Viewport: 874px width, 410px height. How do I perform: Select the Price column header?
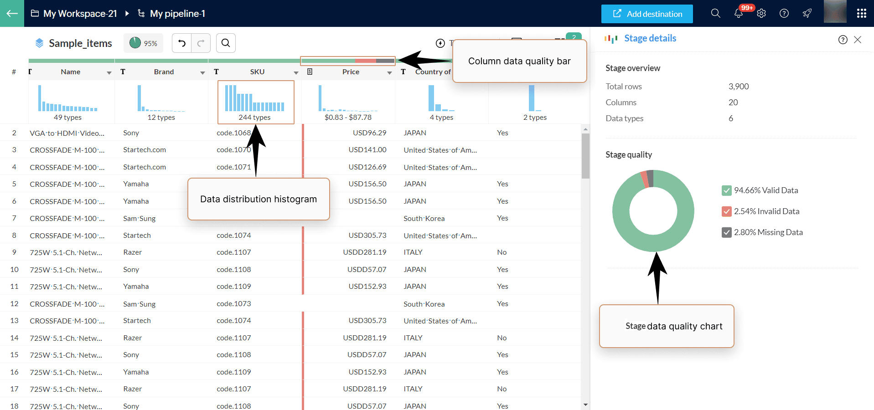click(351, 72)
